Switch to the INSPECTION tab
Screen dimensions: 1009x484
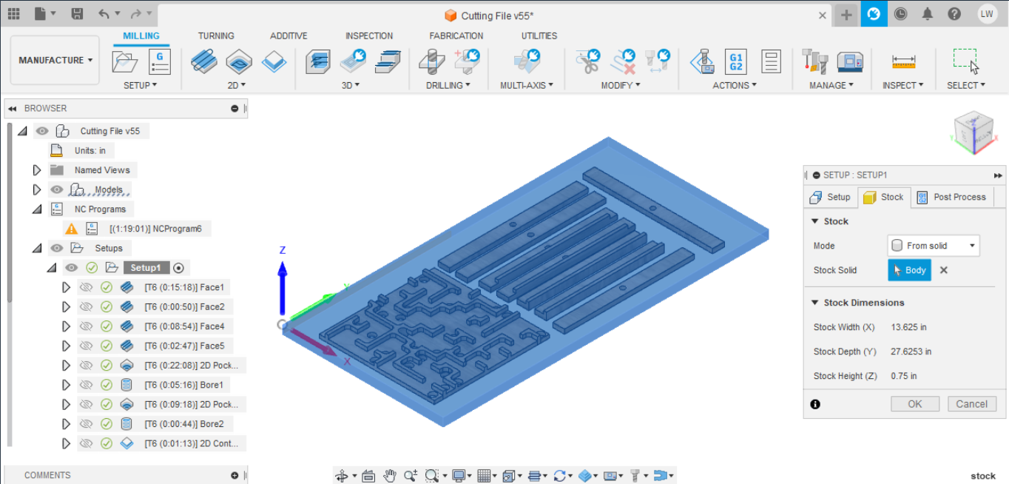369,36
